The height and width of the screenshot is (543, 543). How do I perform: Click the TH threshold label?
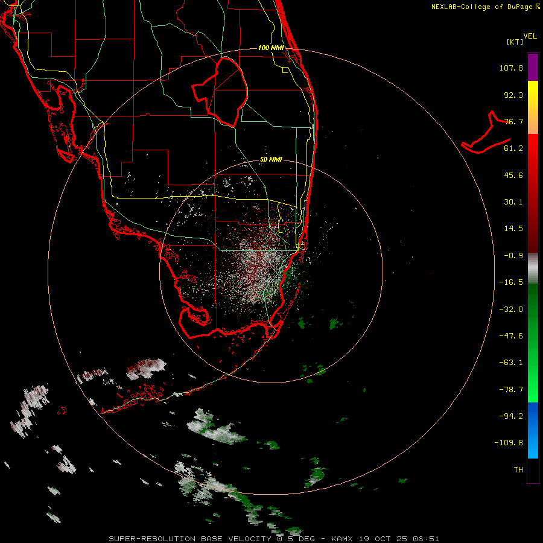coord(518,470)
